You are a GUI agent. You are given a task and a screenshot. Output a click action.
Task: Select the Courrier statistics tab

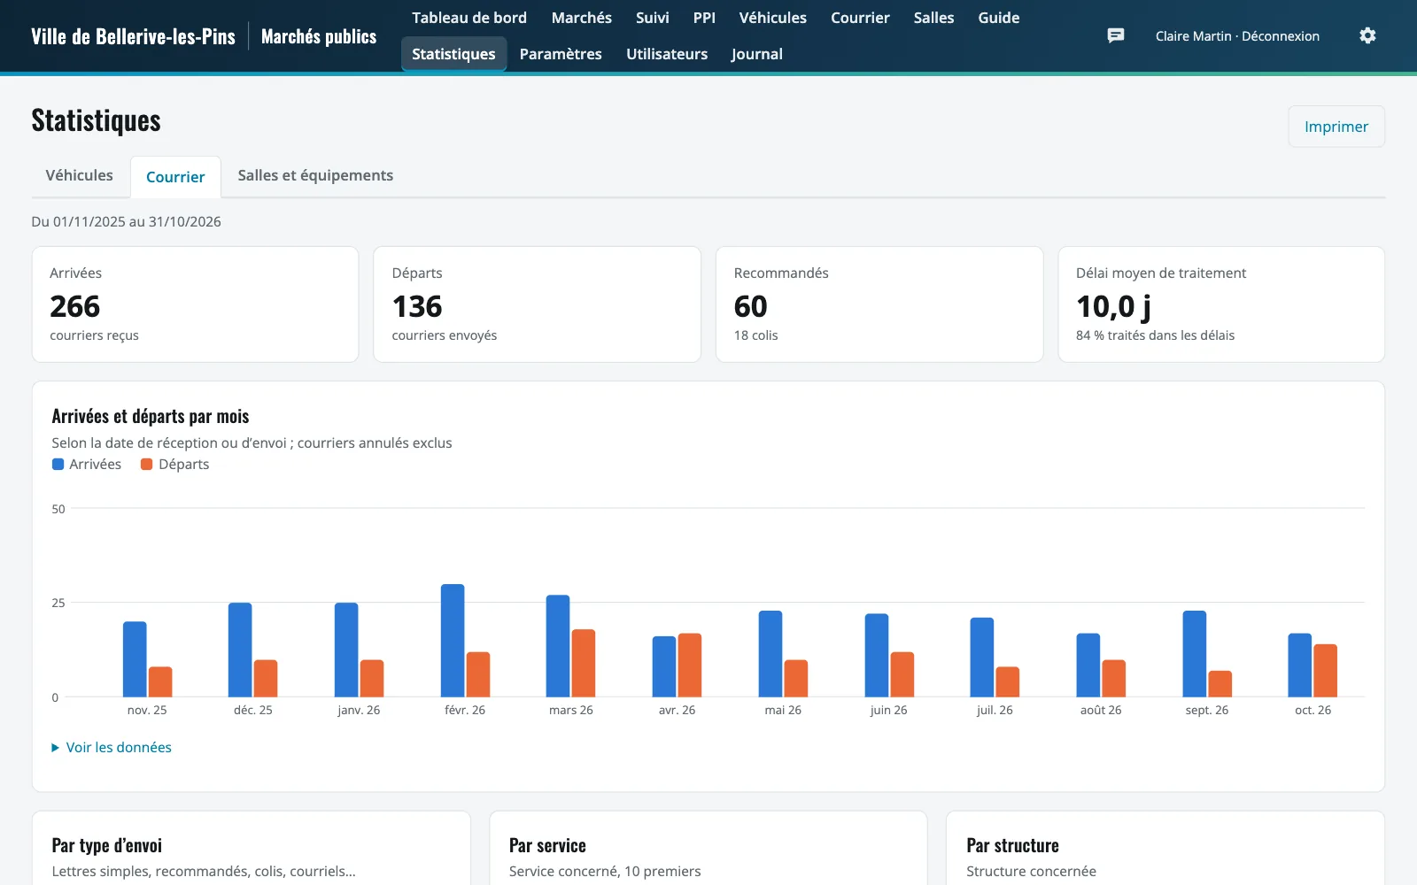[175, 177]
